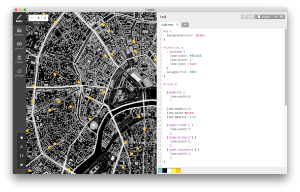300x192 pixels.
Task: Click 'background-color: black;' code line
Action: (186, 36)
